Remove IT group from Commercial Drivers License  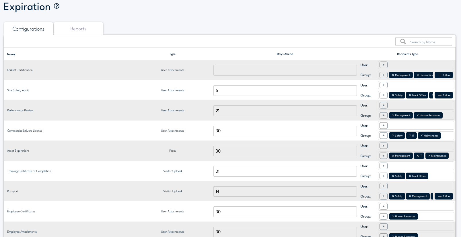[410, 136]
